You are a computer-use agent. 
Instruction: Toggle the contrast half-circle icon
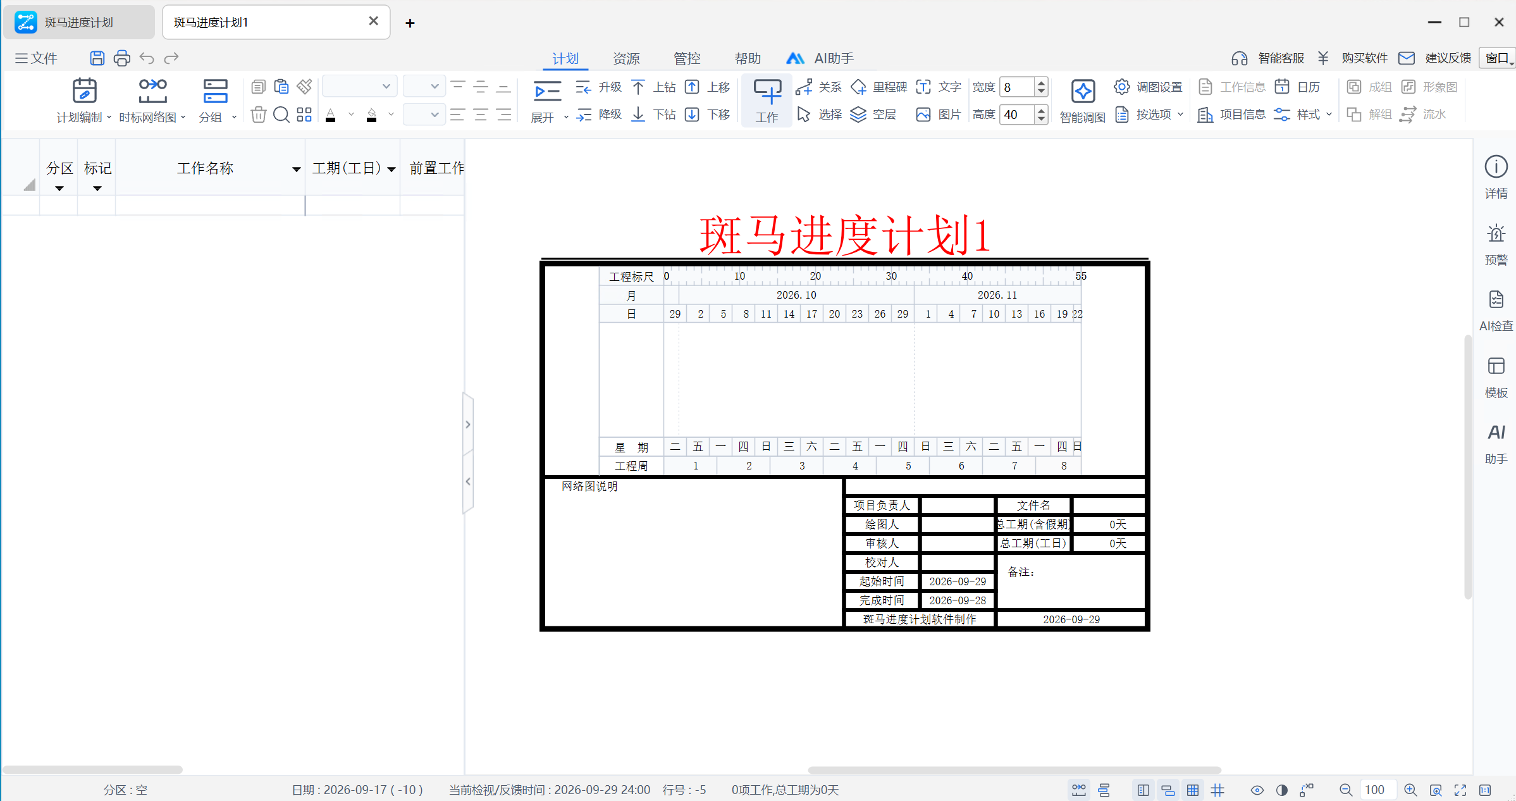(x=1282, y=790)
